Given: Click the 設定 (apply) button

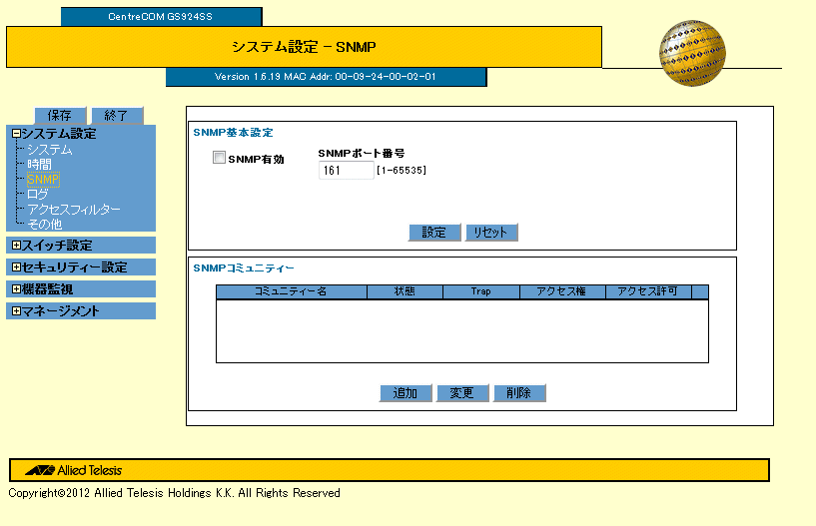Looking at the screenshot, I should (x=434, y=233).
